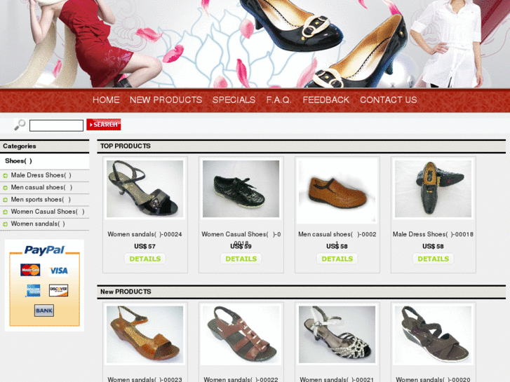Image resolution: width=510 pixels, height=382 pixels.
Task: Click the black Male Dress Shoes 00018 photo
Action: tap(434, 189)
